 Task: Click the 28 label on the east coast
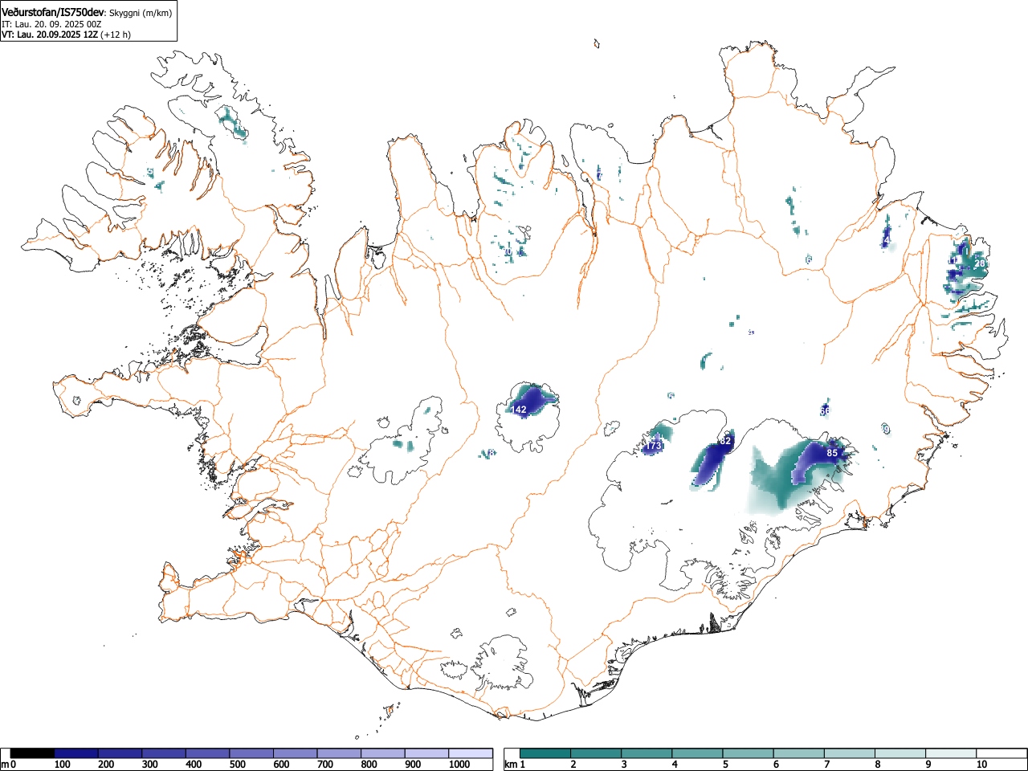pos(979,263)
